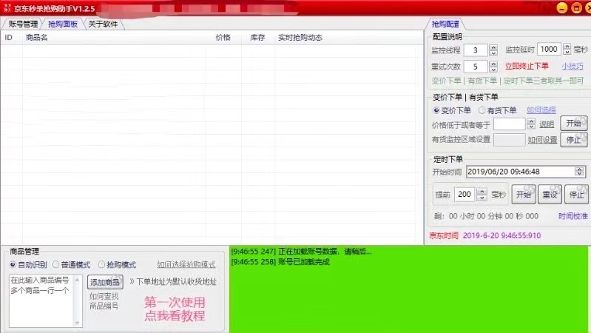Viewport: 591px width, 333px height.
Task: Open the 如何设置 link
Action: pos(542,140)
